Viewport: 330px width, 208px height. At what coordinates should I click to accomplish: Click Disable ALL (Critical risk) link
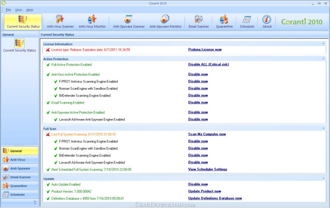208,64
